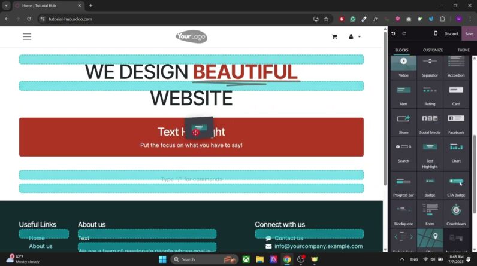Switch to the Theme tab

point(463,50)
